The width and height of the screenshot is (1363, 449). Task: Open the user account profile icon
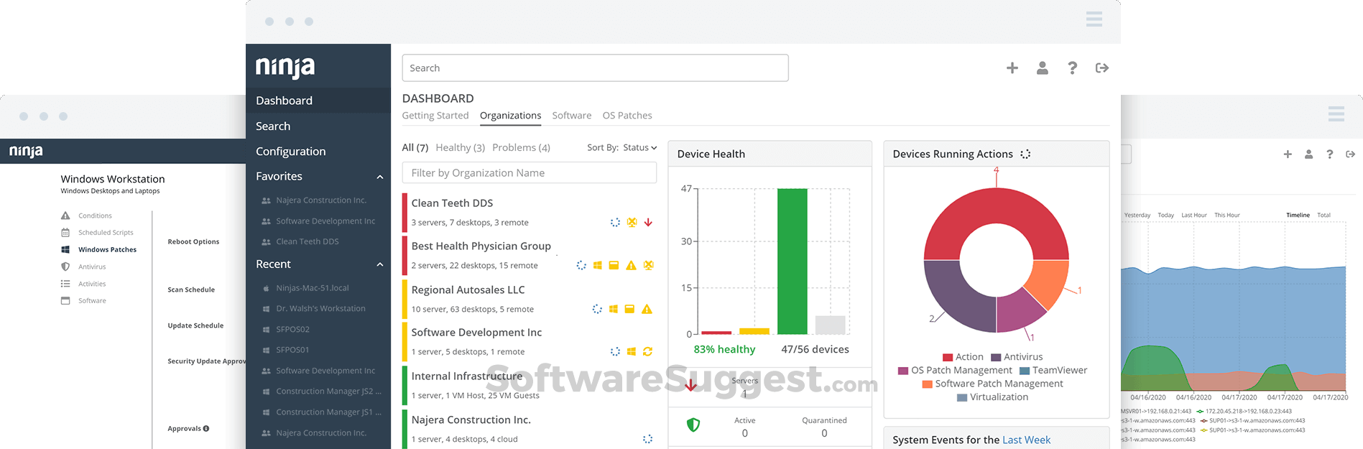[x=1042, y=68]
